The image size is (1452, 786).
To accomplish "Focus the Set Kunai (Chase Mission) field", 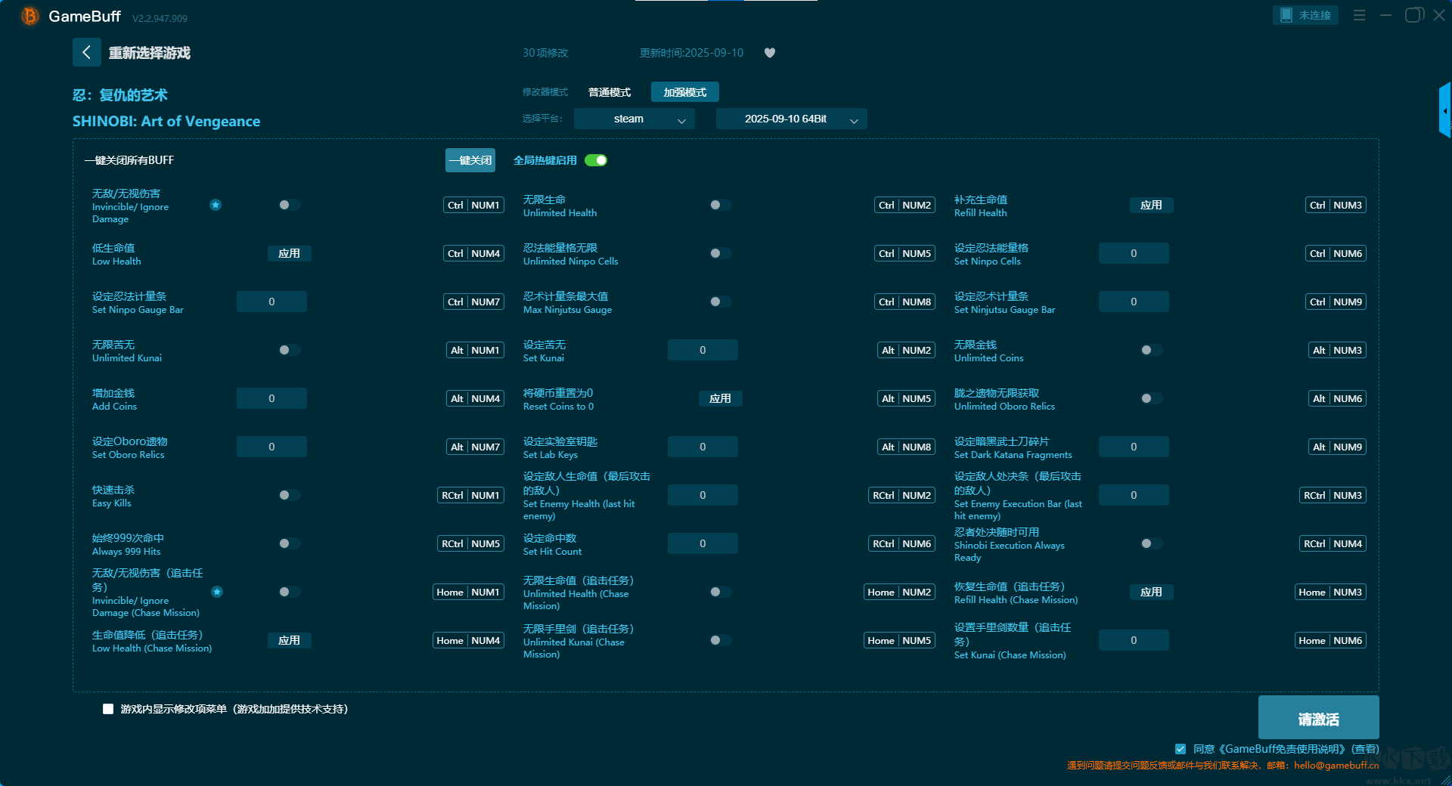I will 1134,640.
